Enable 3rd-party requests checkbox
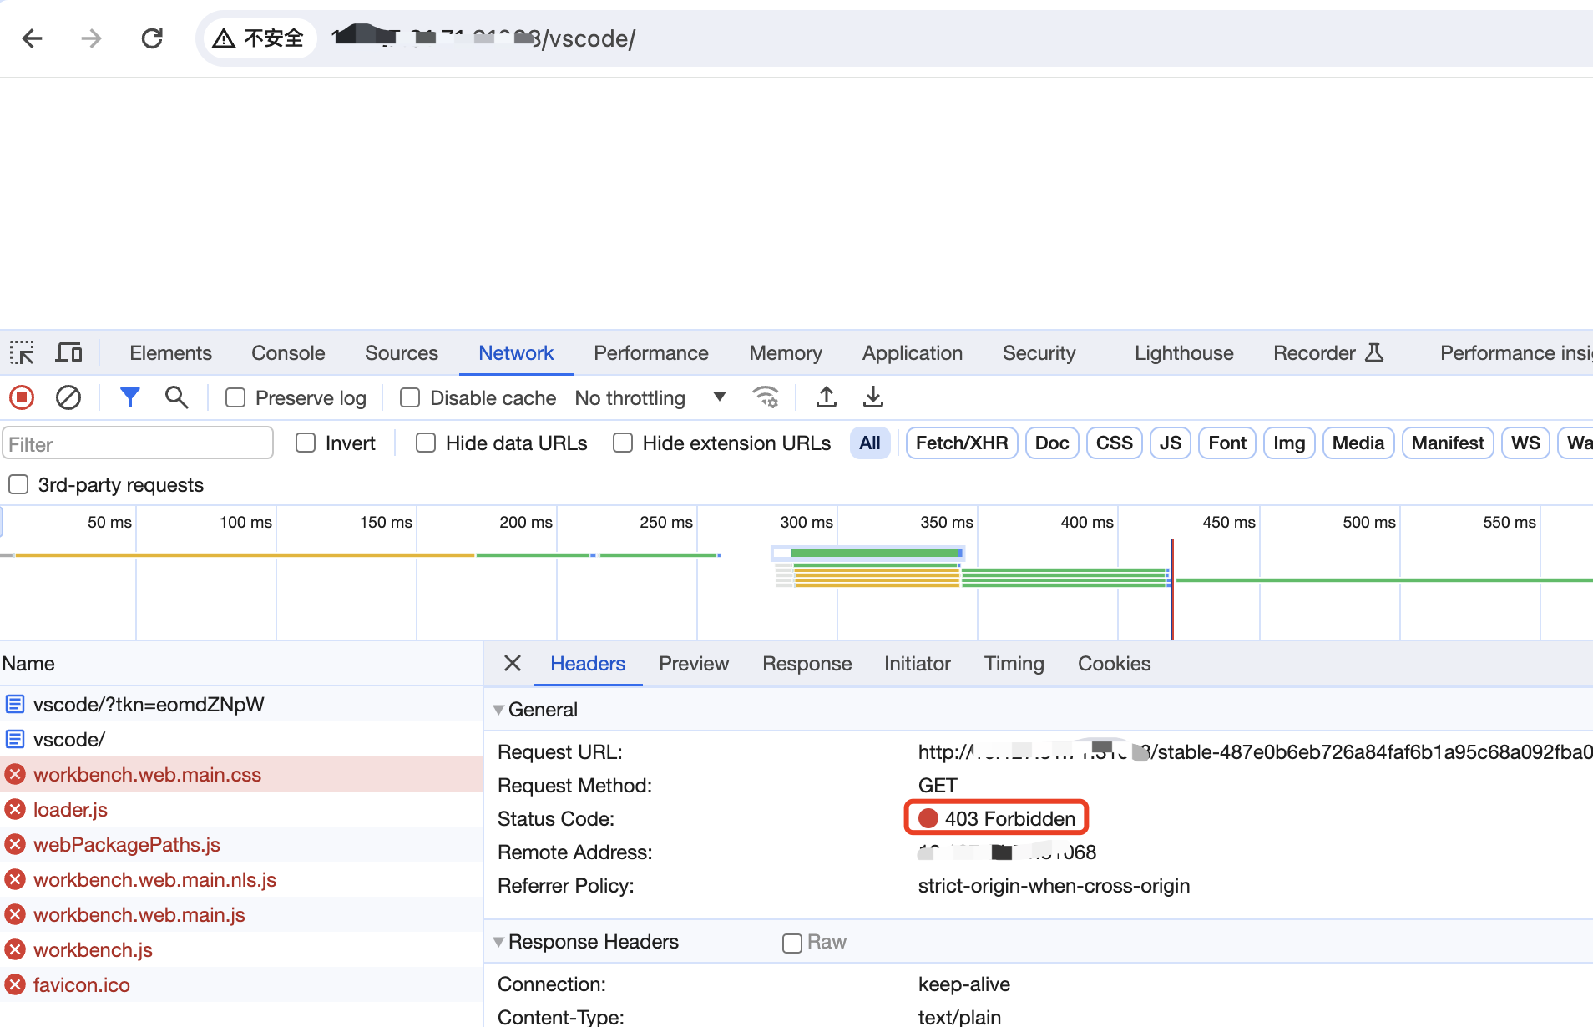 click(x=18, y=485)
